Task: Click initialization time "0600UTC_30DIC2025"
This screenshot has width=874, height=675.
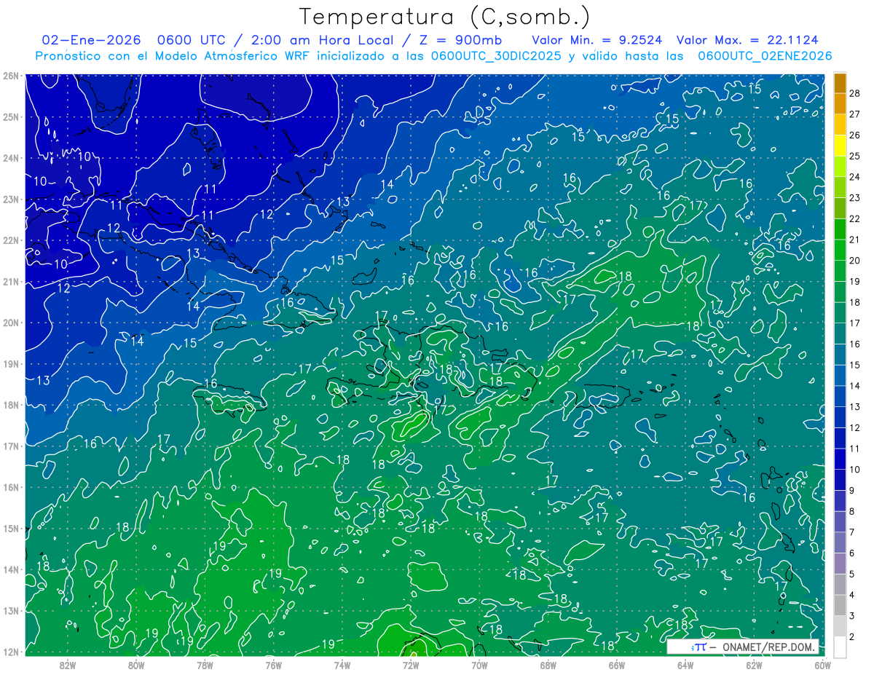Action: pyautogui.click(x=496, y=56)
